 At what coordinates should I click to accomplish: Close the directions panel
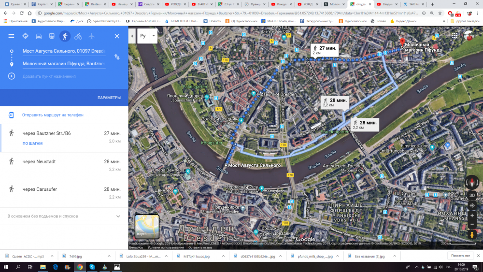point(117,36)
